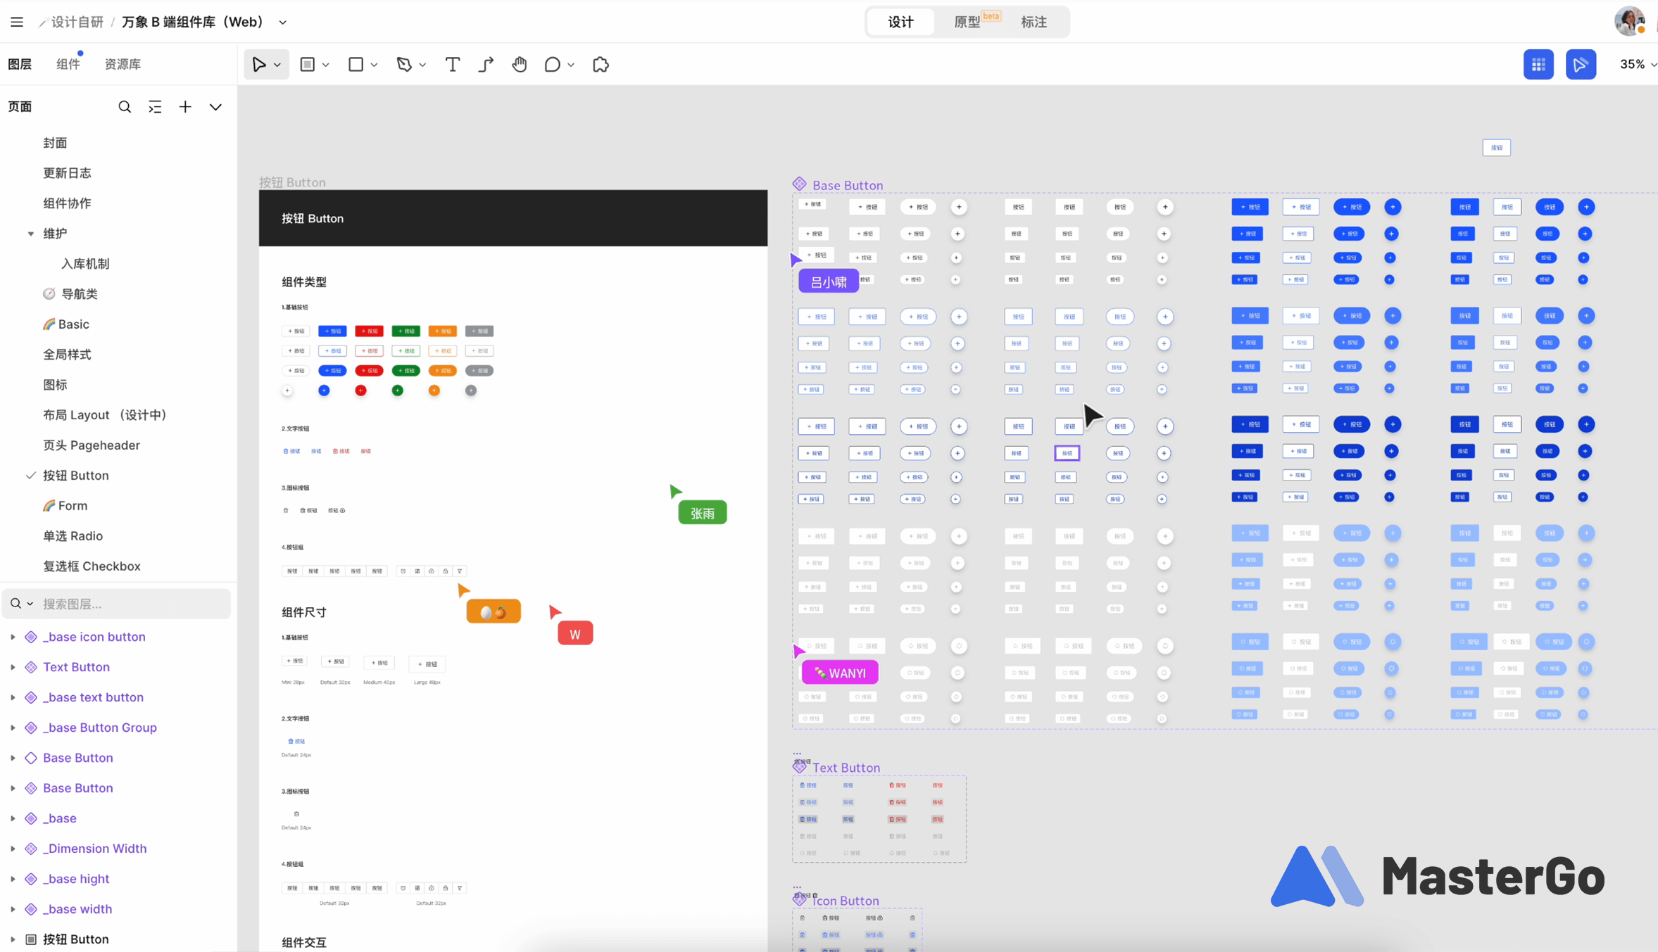The image size is (1658, 952).
Task: Select the Text tool
Action: (x=453, y=65)
